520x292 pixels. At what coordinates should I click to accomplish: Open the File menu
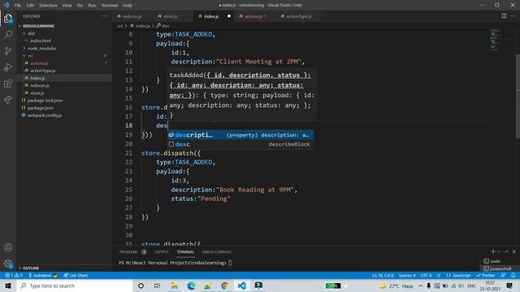point(18,6)
